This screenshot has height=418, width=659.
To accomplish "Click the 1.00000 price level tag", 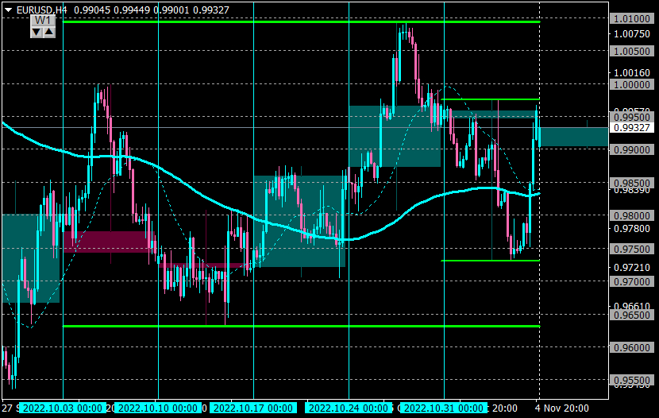I will (x=632, y=84).
